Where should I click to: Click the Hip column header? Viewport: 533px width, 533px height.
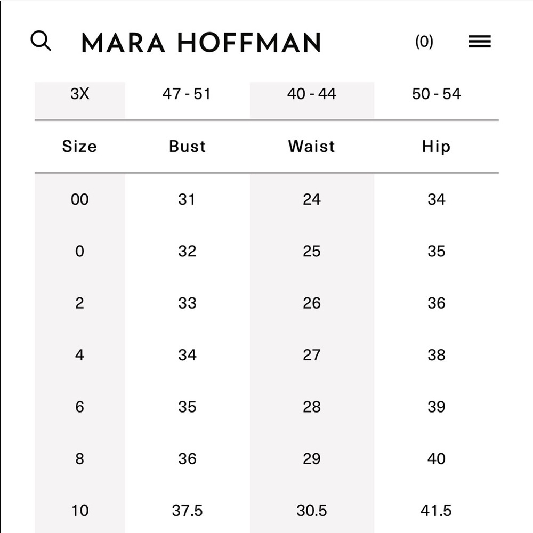click(x=437, y=146)
